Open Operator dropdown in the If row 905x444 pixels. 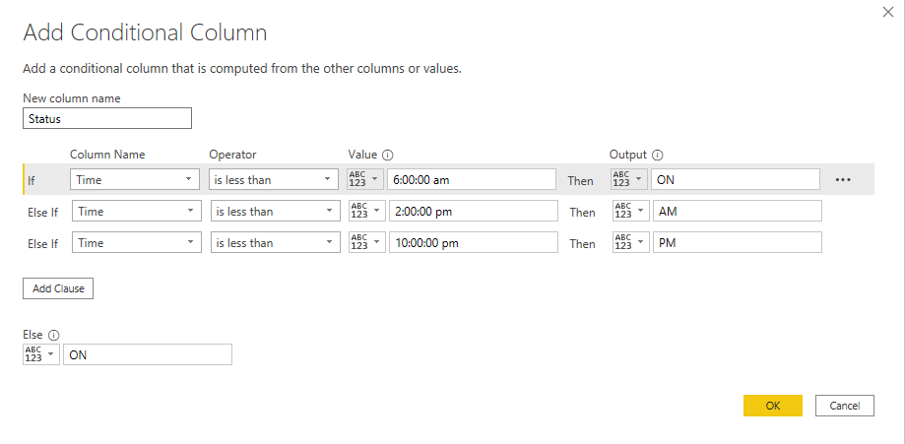(x=274, y=179)
